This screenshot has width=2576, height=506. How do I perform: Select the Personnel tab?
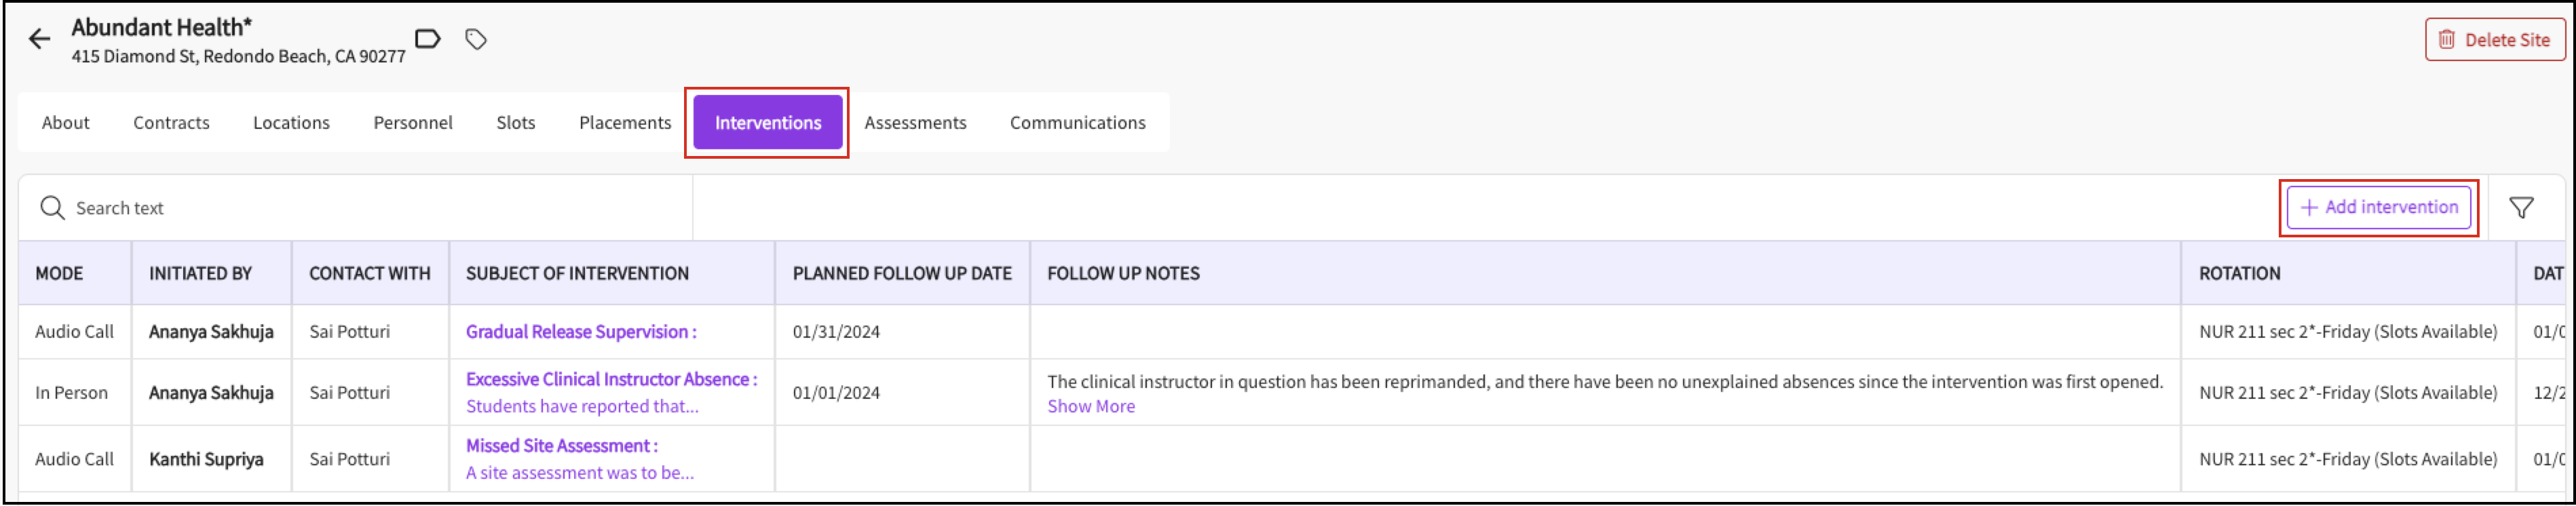[x=413, y=123]
